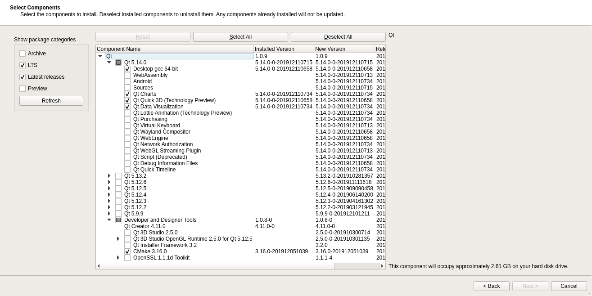The width and height of the screenshot is (592, 296).
Task: Check the OpenSSL 1.1.1d Toolkit checkbox
Action: coord(127,258)
